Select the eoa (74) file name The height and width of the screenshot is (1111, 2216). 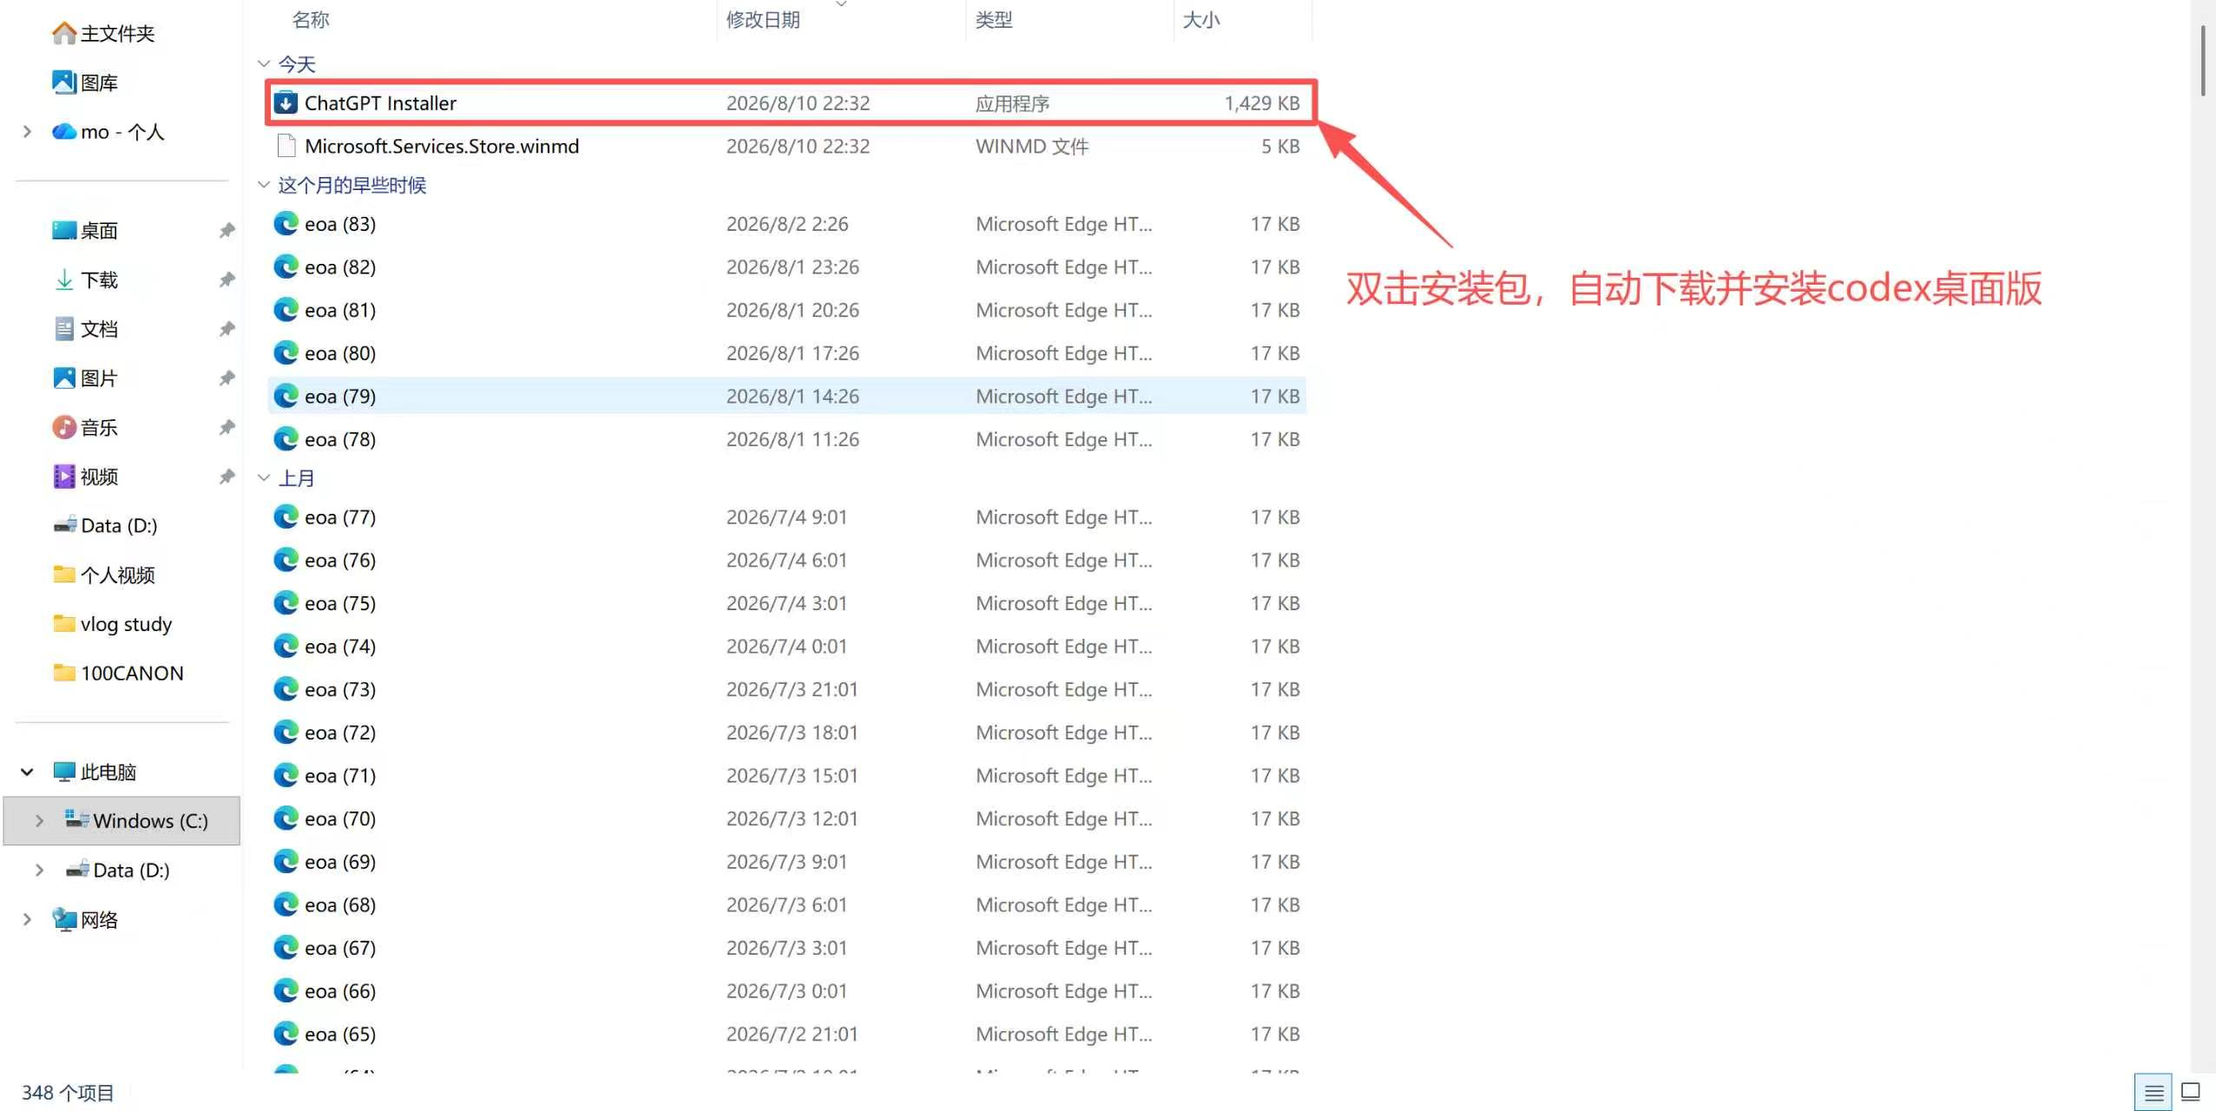[x=340, y=647]
